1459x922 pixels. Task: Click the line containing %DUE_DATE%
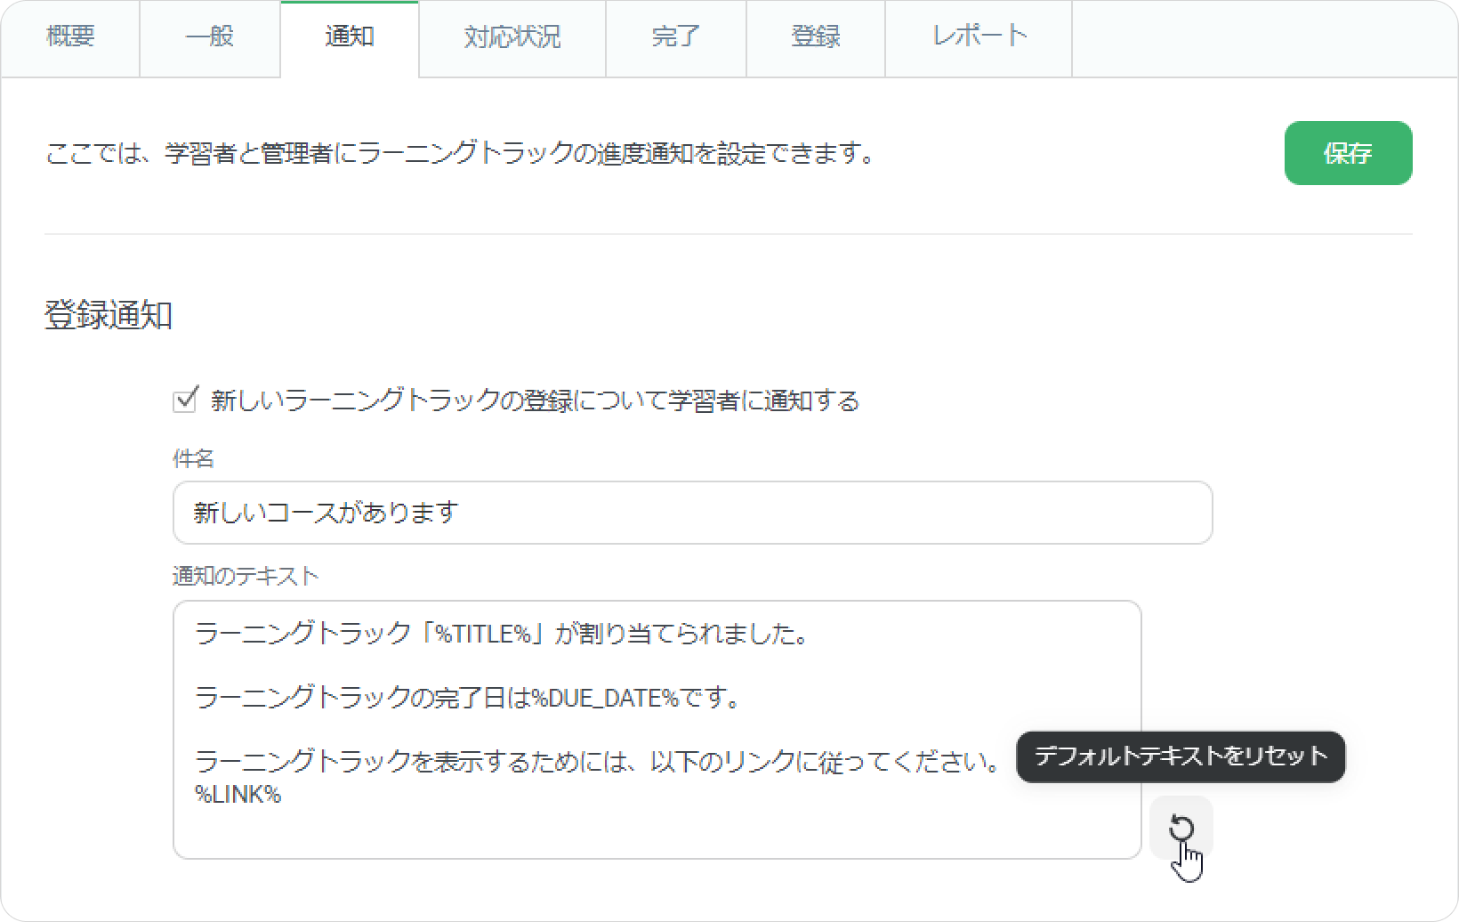click(468, 698)
